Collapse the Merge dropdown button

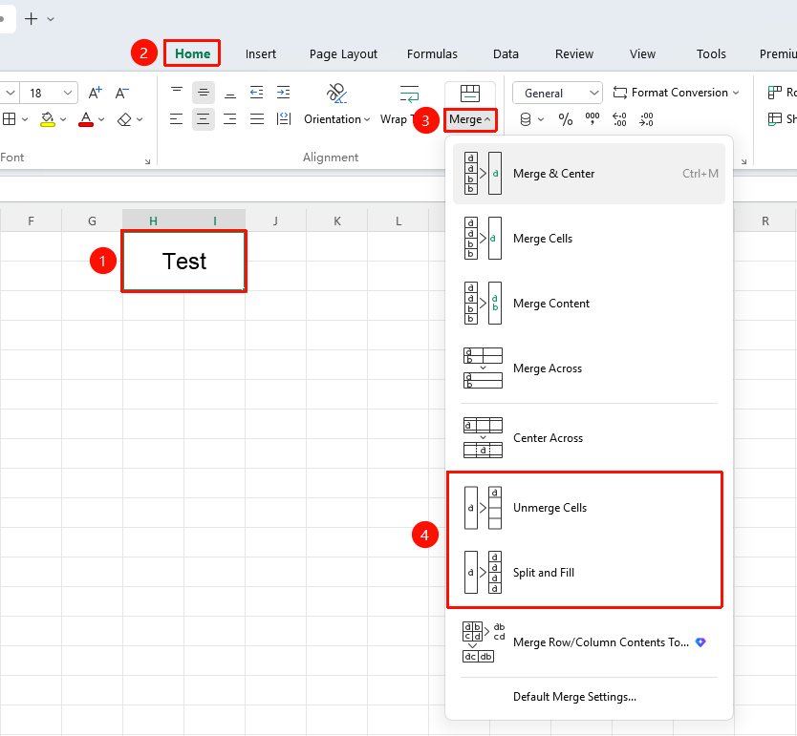pyautogui.click(x=470, y=119)
